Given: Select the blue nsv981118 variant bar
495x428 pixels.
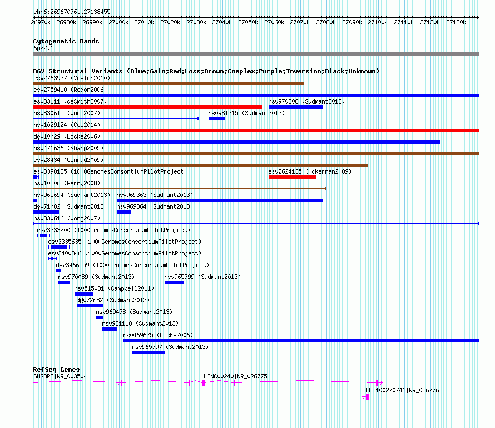Looking at the screenshot, I should coord(110,329).
